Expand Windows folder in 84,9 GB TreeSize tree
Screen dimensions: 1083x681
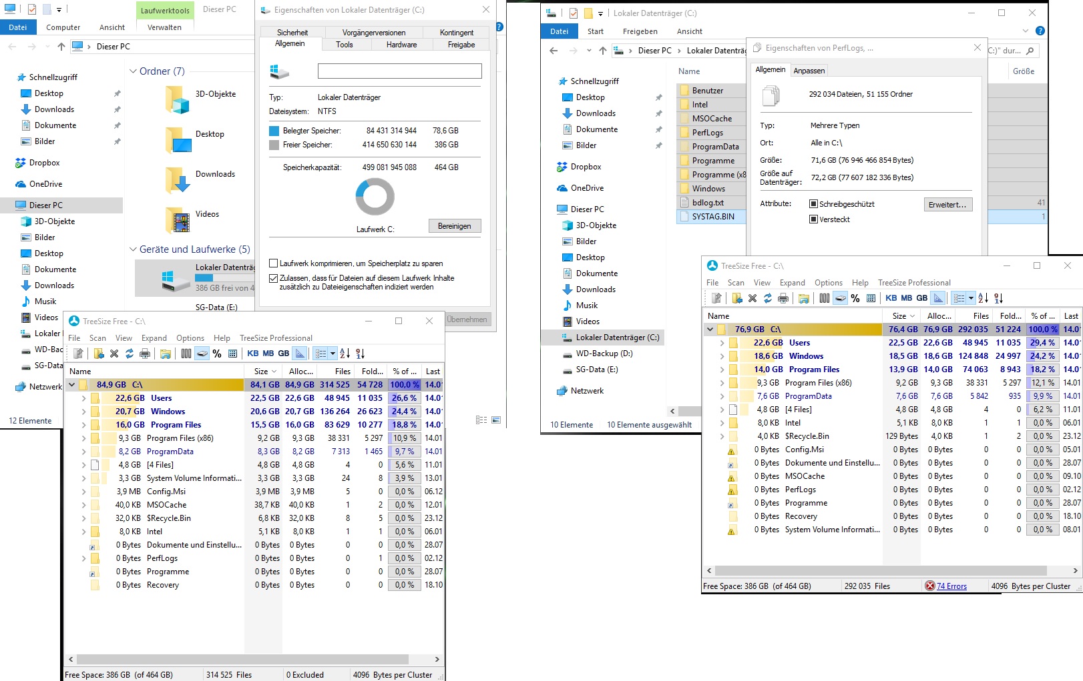[x=83, y=412]
